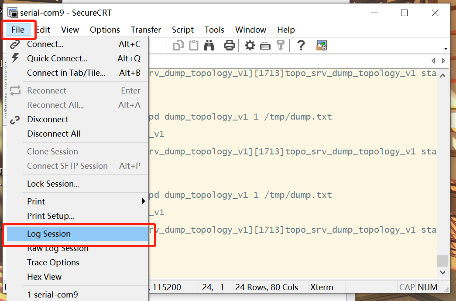The image size is (456, 301).
Task: Click the Print toolbar icon
Action: (229, 45)
